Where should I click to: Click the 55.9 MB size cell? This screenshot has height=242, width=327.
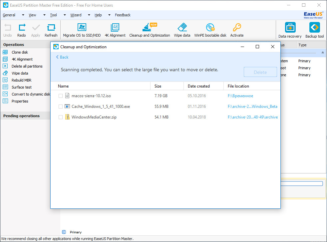pos(162,107)
